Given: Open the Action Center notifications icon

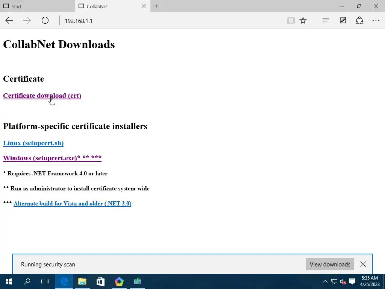Looking at the screenshot, I should pos(352,281).
